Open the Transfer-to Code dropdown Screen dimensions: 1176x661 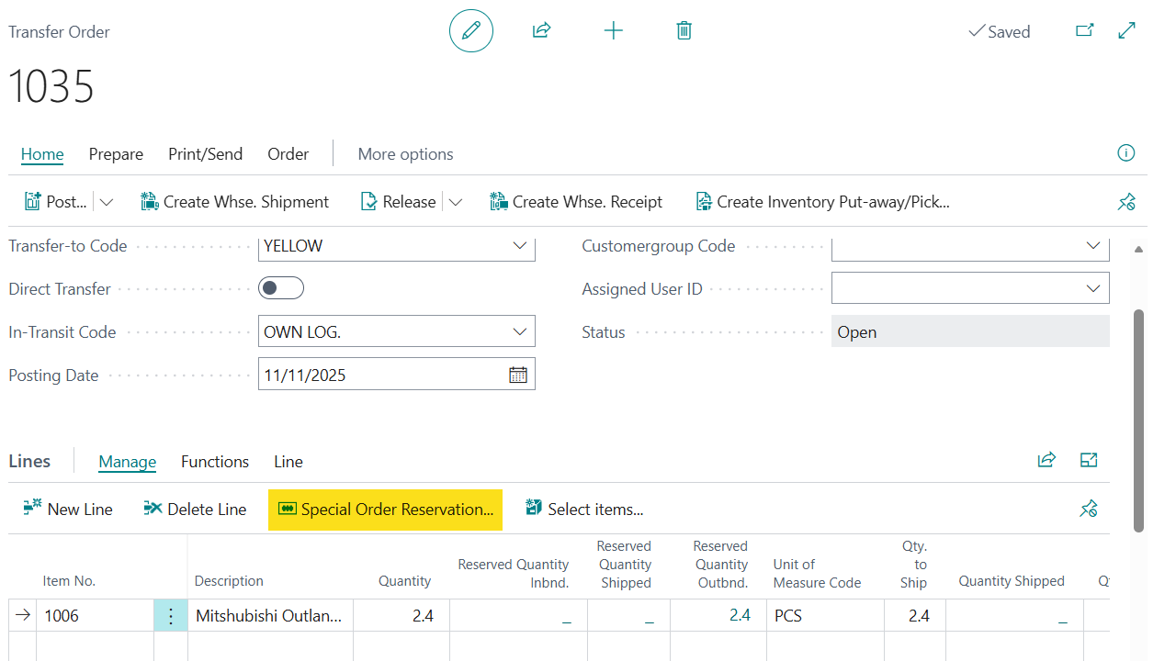[521, 245]
